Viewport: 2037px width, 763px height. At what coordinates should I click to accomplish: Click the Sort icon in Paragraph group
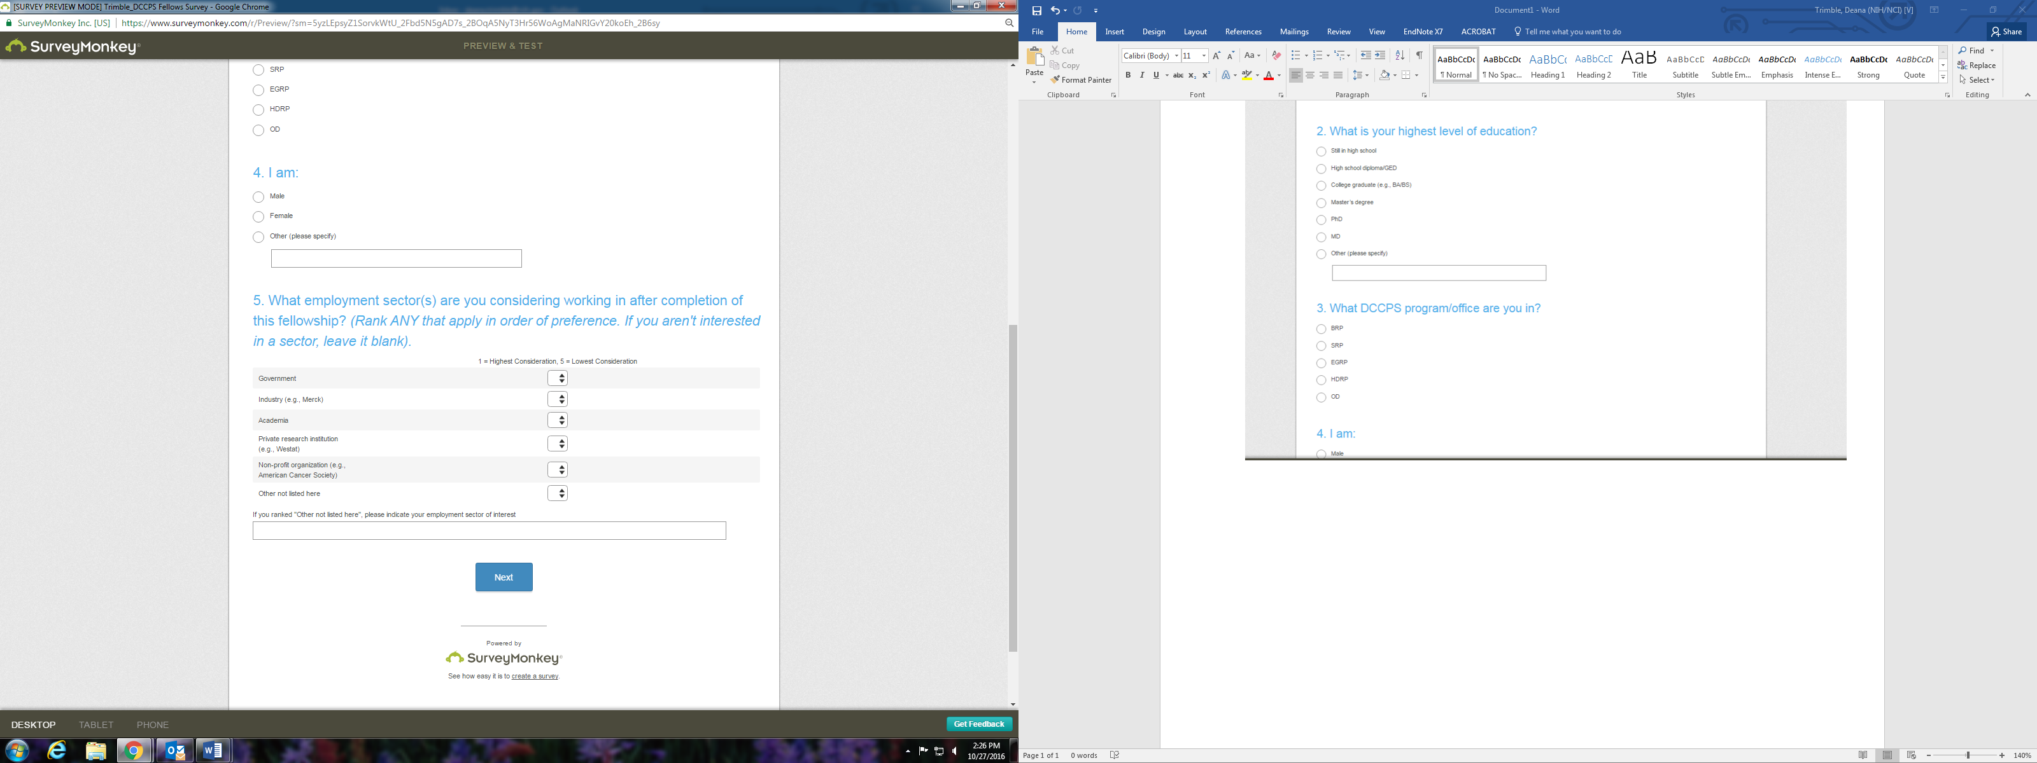click(x=1400, y=55)
